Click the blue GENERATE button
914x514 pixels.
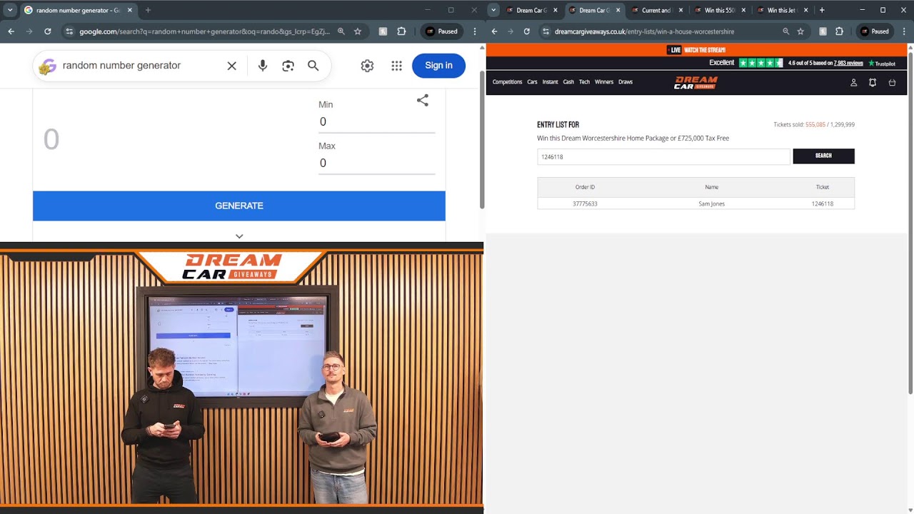[x=239, y=206]
